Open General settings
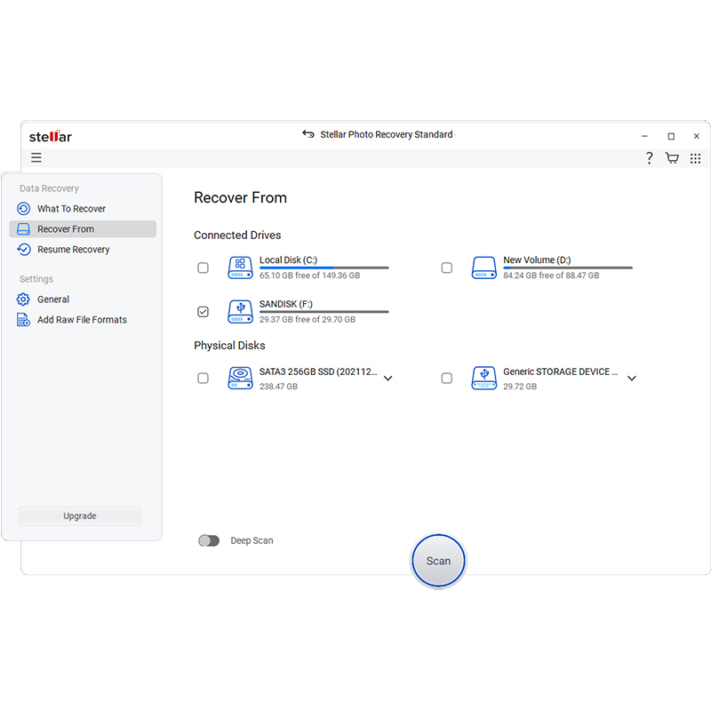 [53, 300]
